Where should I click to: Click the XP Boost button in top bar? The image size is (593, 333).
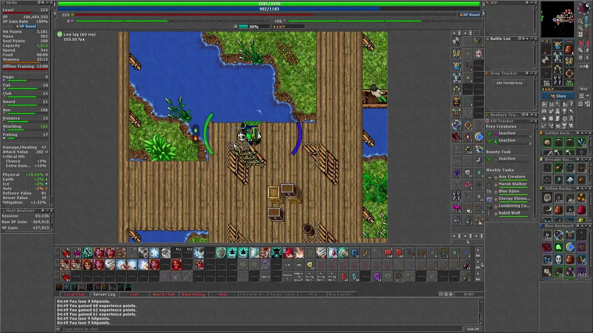[x=469, y=15]
